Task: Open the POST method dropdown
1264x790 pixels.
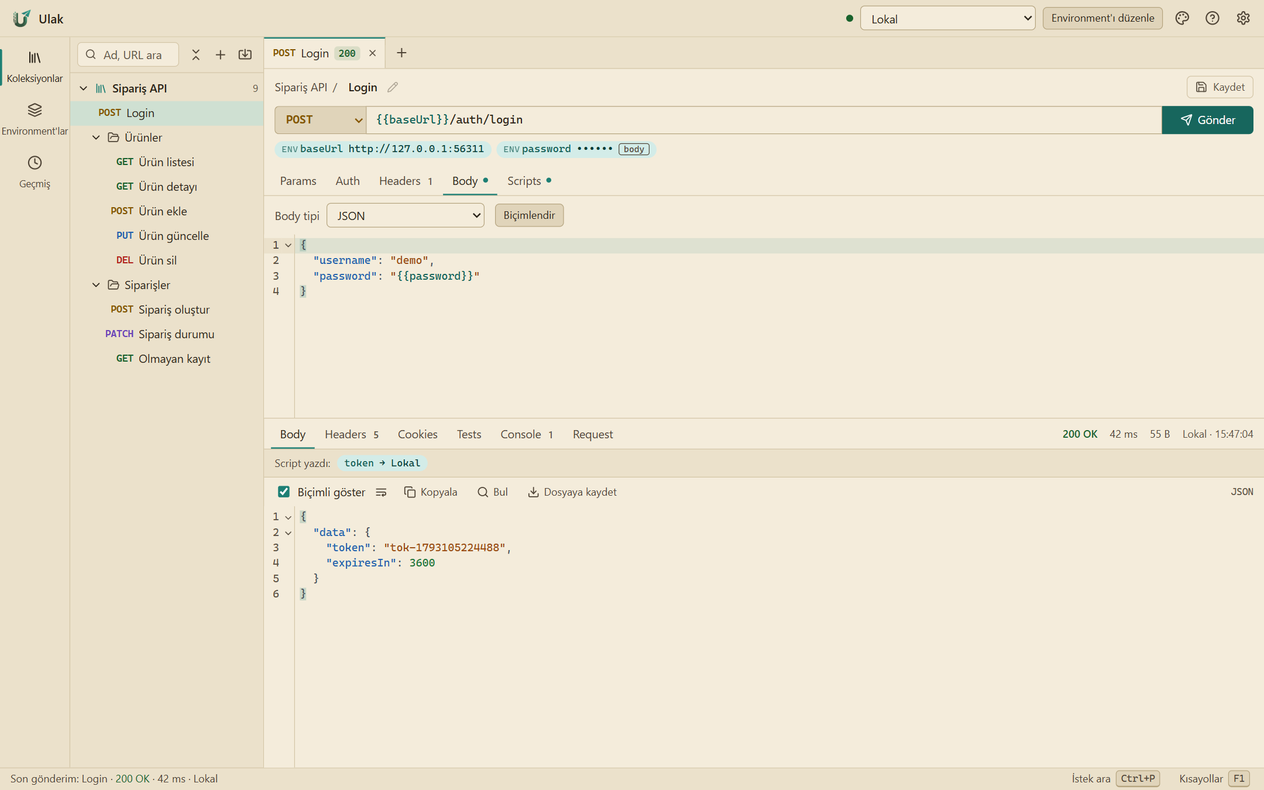Action: click(x=321, y=120)
